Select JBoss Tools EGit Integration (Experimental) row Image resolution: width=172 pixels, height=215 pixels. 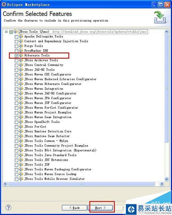(x=60, y=150)
